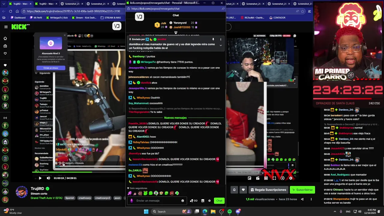Focus the Enviar un mensaje field
384x216 pixels.
point(157,201)
